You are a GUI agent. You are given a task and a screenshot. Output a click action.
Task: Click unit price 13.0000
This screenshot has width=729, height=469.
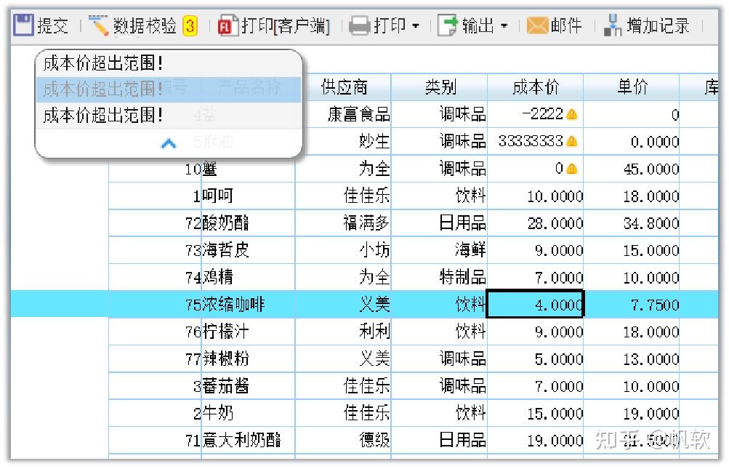click(x=632, y=358)
